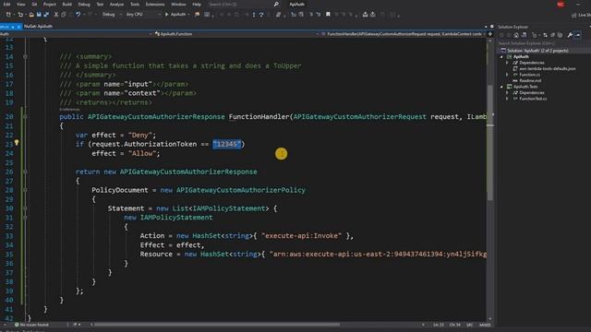This screenshot has width=591, height=332.
Task: Click the editor tab settings gear icon
Action: pyautogui.click(x=491, y=27)
